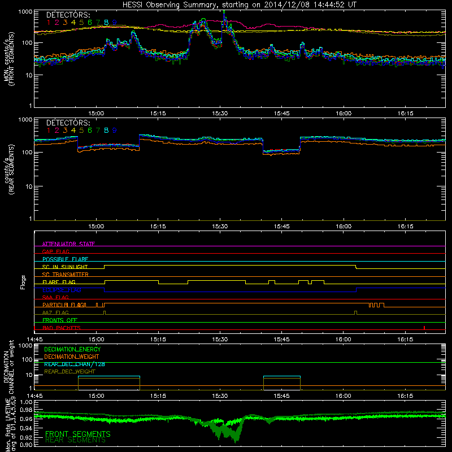Click the ECLIPSE FLAG label
Image resolution: width=452 pixels, height=452 pixels.
pos(62,290)
